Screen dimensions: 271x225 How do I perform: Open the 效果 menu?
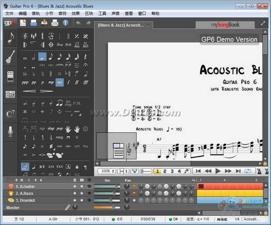coord(75,13)
